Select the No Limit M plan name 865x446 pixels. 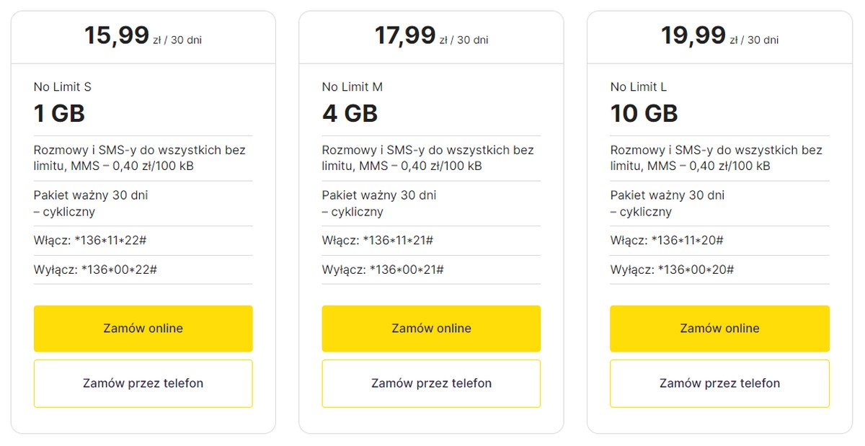[352, 87]
